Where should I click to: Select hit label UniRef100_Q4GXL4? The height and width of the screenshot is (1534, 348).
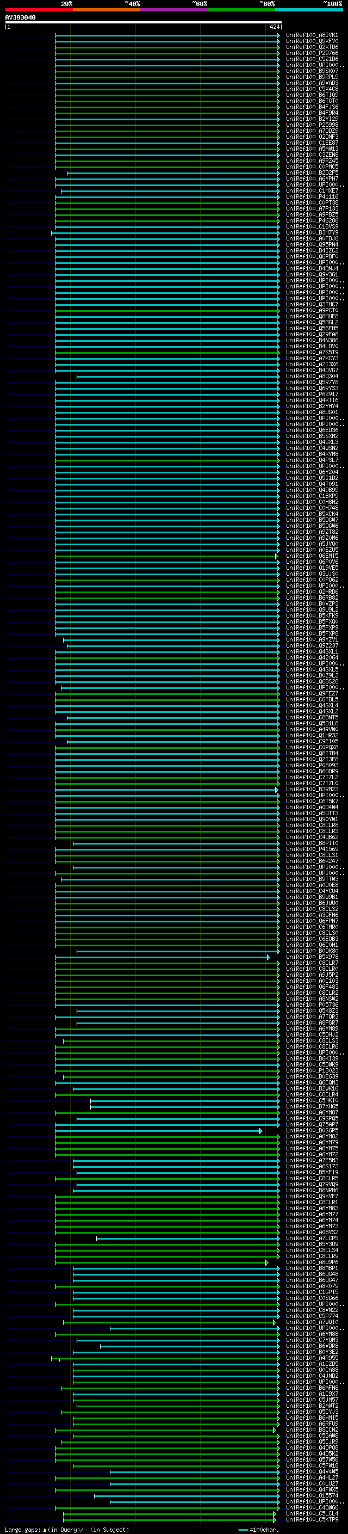[312, 706]
